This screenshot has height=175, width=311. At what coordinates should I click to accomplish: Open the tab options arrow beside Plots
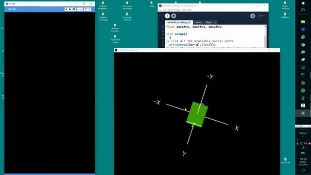(216, 22)
